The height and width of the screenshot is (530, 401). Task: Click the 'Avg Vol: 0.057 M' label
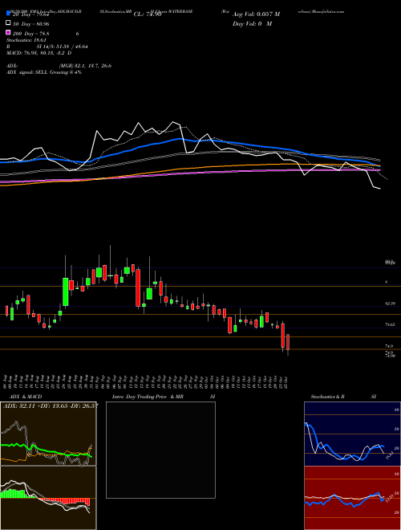pos(257,14)
